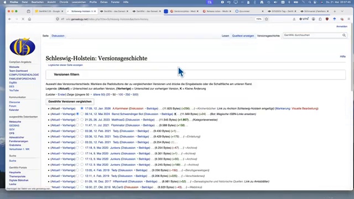
Task: Open the extensions puzzle icon
Action: 320,19
